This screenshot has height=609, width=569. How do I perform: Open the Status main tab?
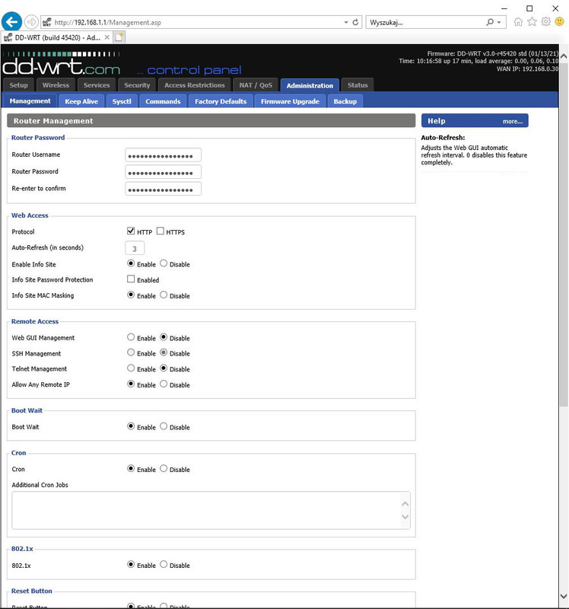coord(358,85)
